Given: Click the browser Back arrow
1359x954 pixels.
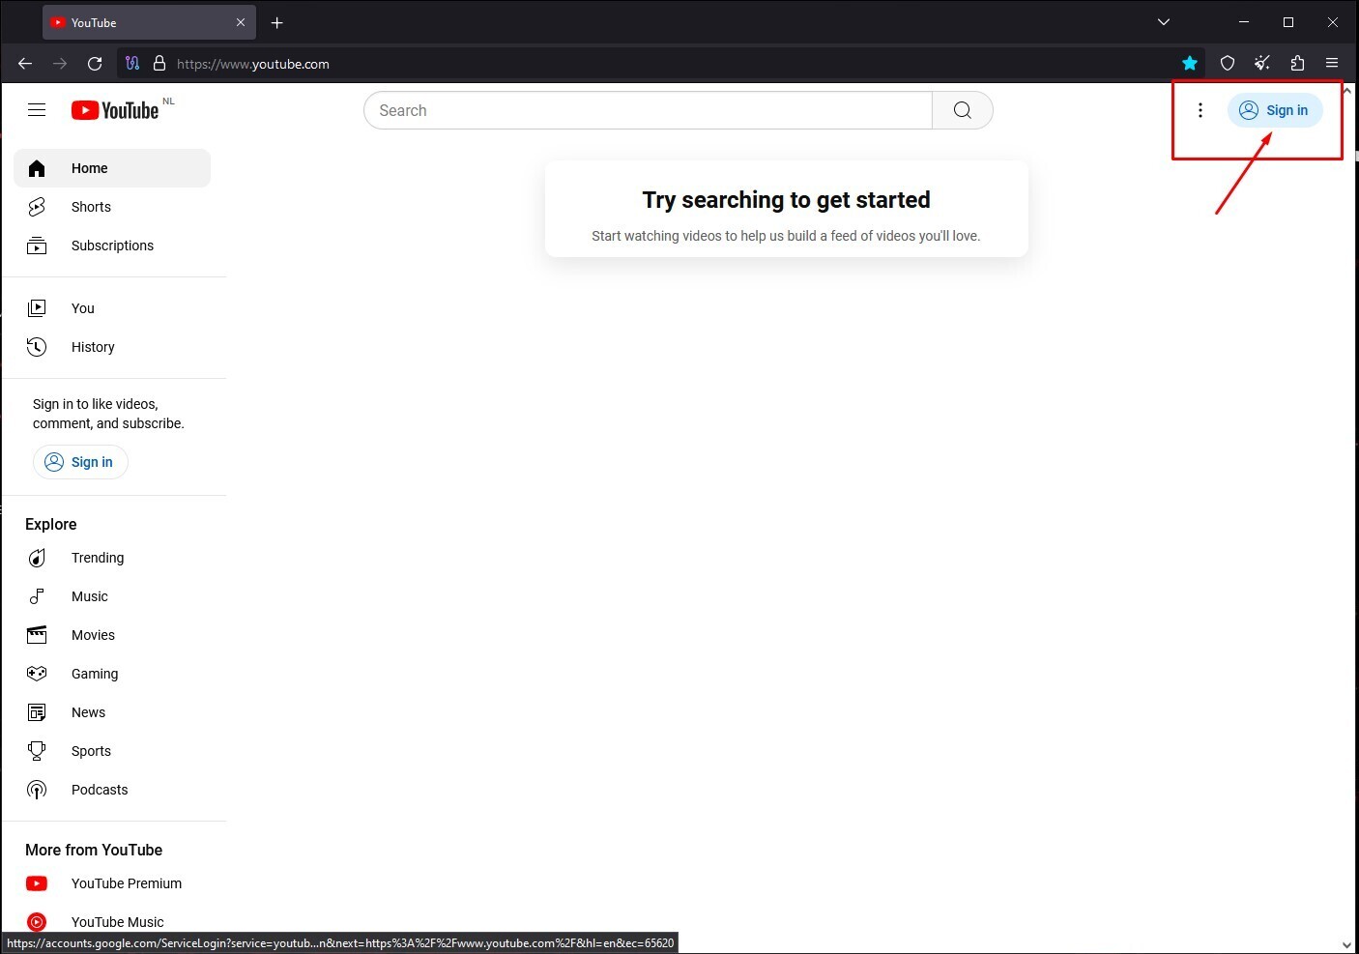Looking at the screenshot, I should (25, 64).
